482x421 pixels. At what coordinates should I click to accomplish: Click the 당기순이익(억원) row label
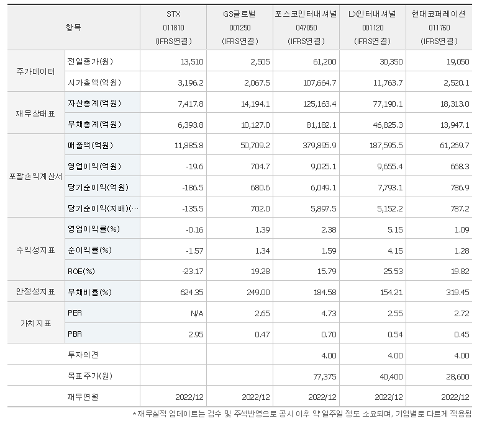tap(98, 187)
